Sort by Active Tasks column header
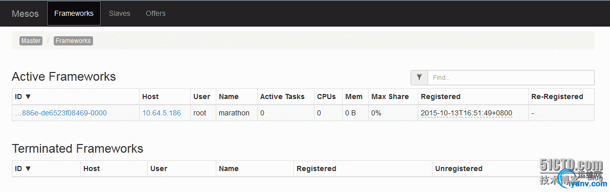 click(282, 97)
